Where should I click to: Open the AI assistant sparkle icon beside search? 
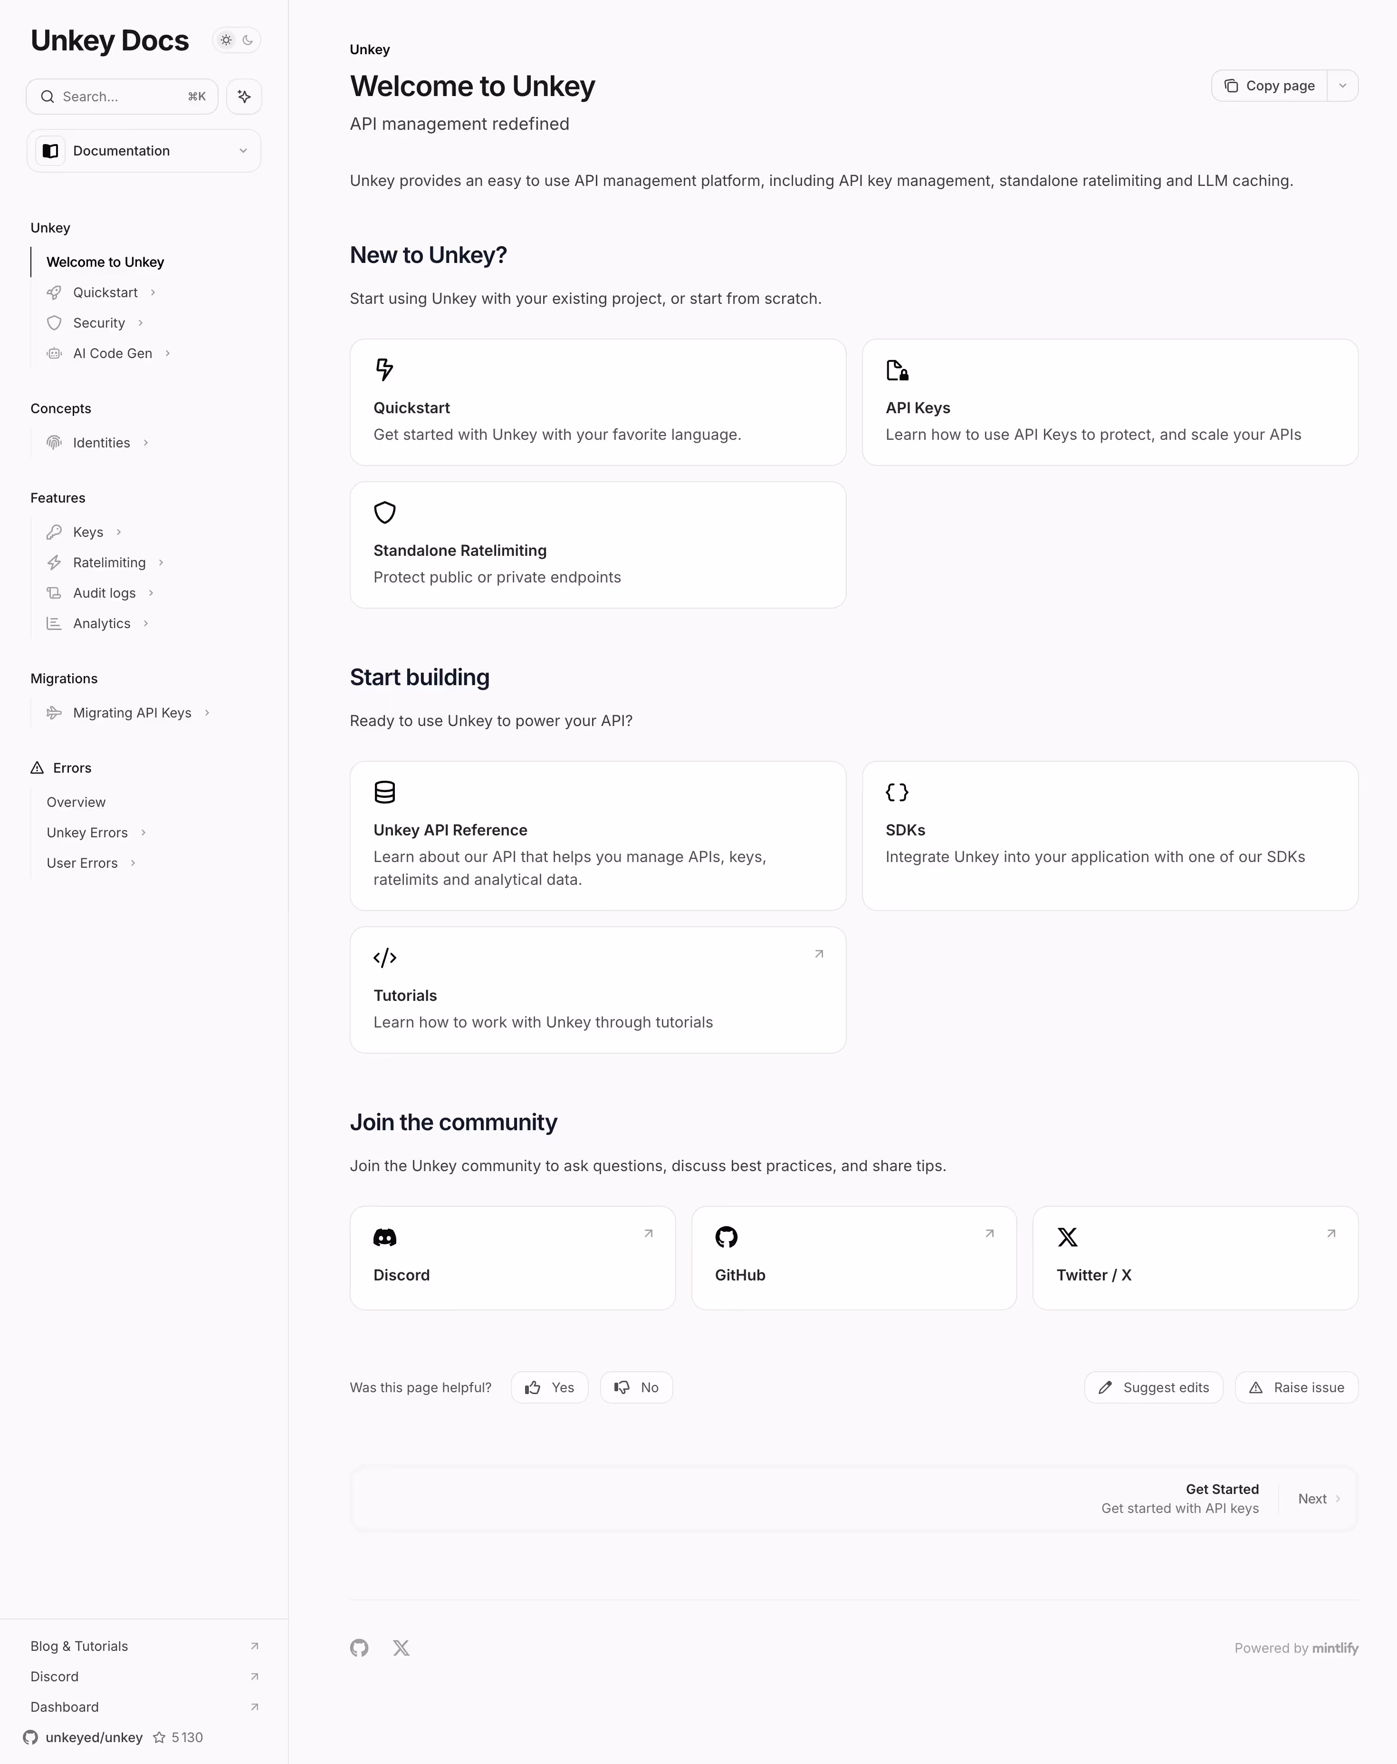pos(244,96)
